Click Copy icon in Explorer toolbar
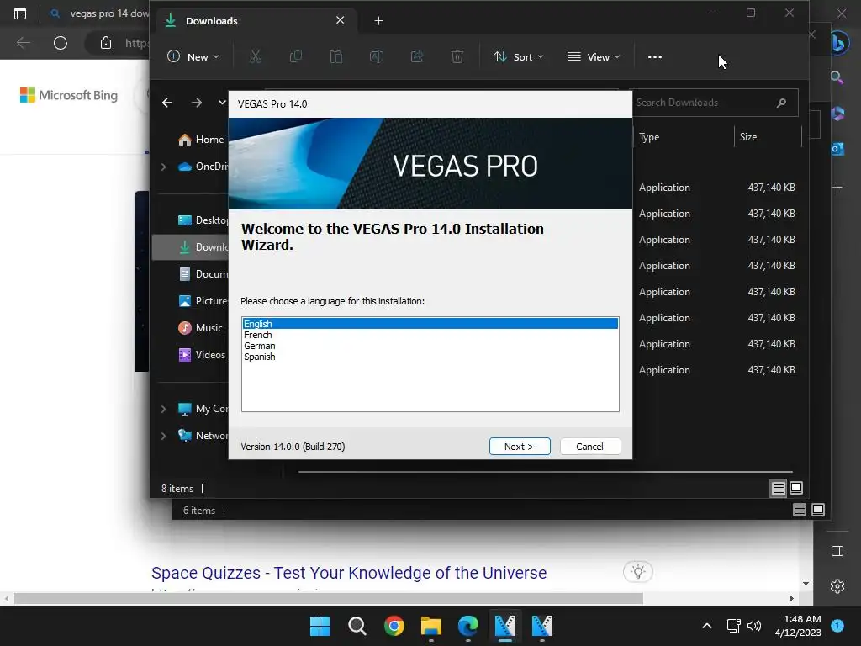The width and height of the screenshot is (861, 646). 295,56
